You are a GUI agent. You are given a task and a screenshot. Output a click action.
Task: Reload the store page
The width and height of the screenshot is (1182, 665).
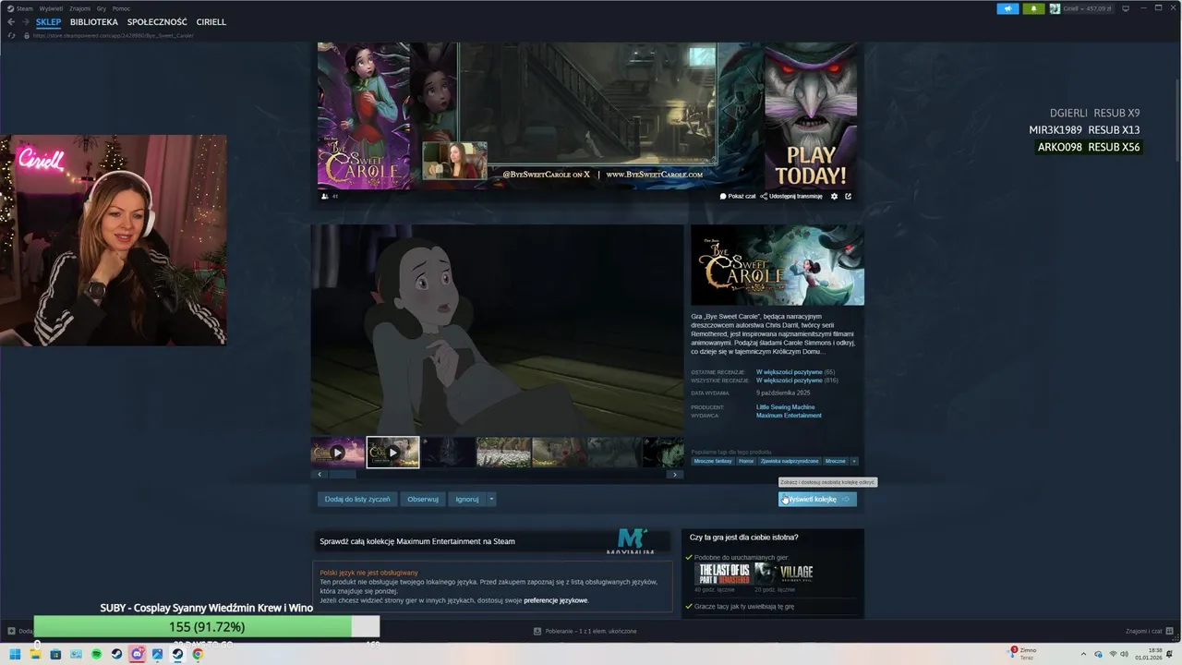click(x=13, y=36)
